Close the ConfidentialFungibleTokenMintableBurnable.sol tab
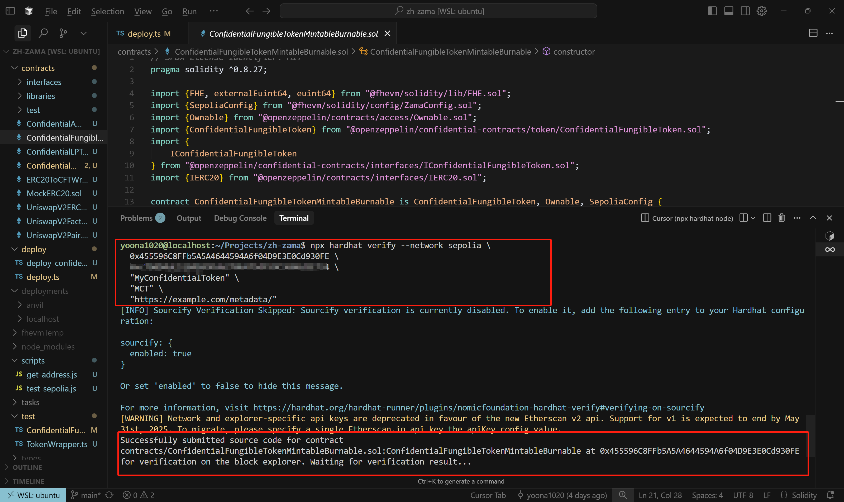Viewport: 844px width, 502px height. [388, 33]
